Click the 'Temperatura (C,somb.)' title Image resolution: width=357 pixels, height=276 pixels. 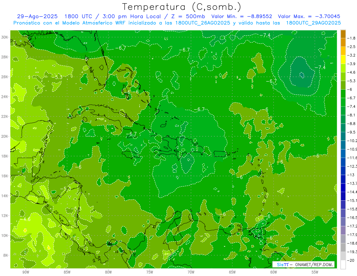click(182, 7)
